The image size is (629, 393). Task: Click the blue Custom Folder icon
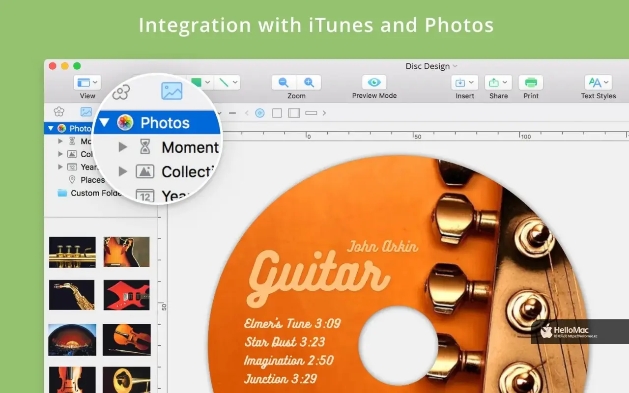(x=62, y=193)
